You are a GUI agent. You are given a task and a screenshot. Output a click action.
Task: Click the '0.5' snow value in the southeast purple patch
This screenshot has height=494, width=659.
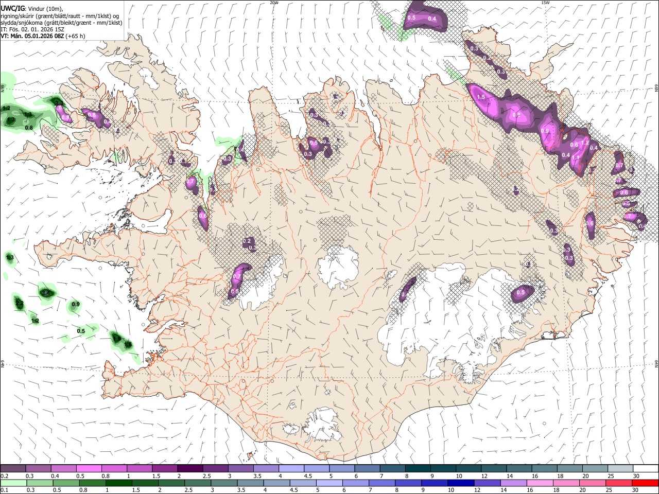521,293
